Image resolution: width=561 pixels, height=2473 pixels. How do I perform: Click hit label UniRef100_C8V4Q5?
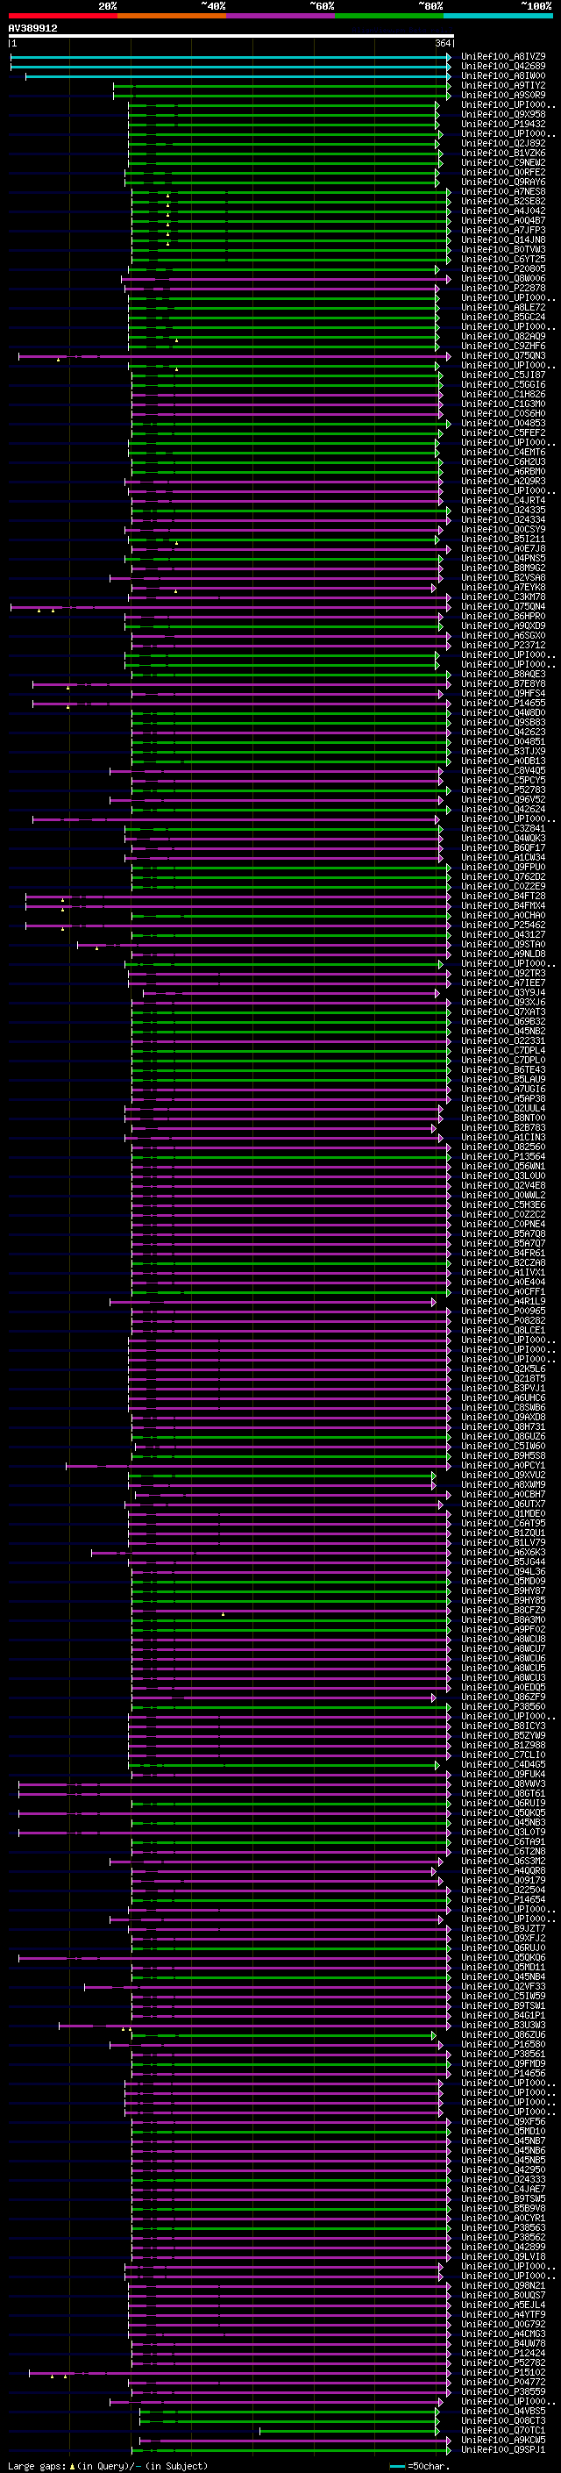coord(503,771)
